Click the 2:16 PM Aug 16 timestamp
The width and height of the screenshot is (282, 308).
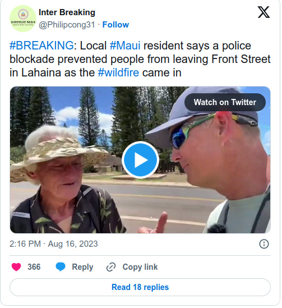[53, 244]
